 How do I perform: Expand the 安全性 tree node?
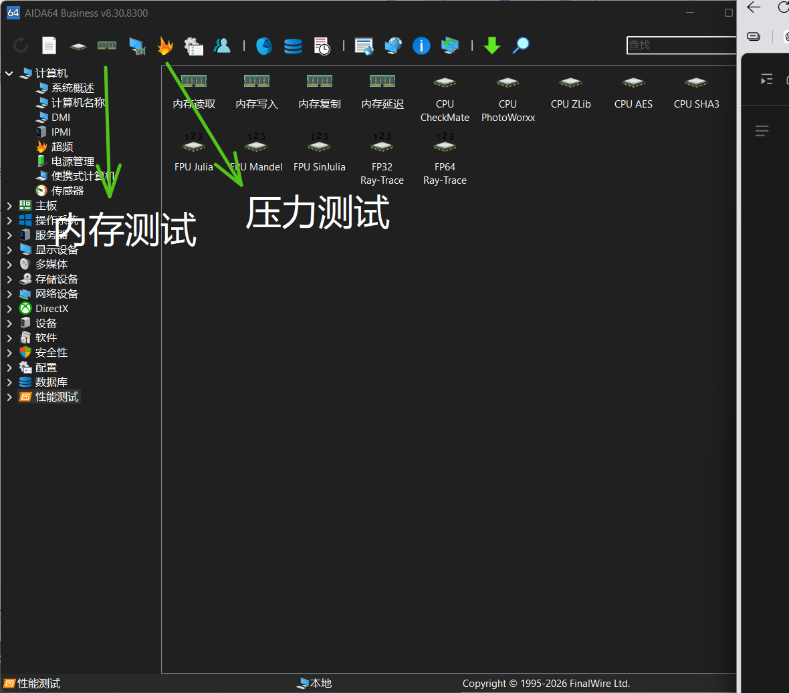point(9,353)
